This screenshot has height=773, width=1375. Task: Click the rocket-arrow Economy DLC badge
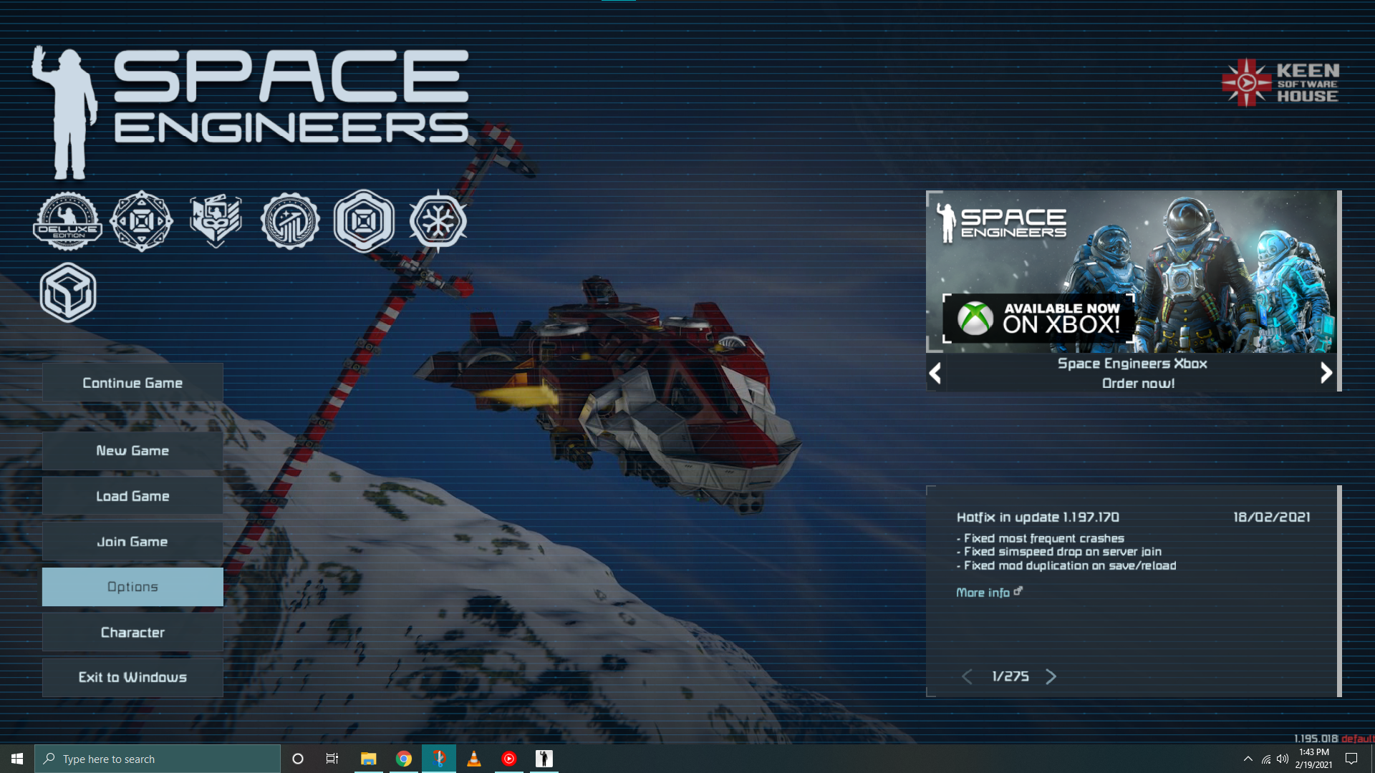coord(289,221)
